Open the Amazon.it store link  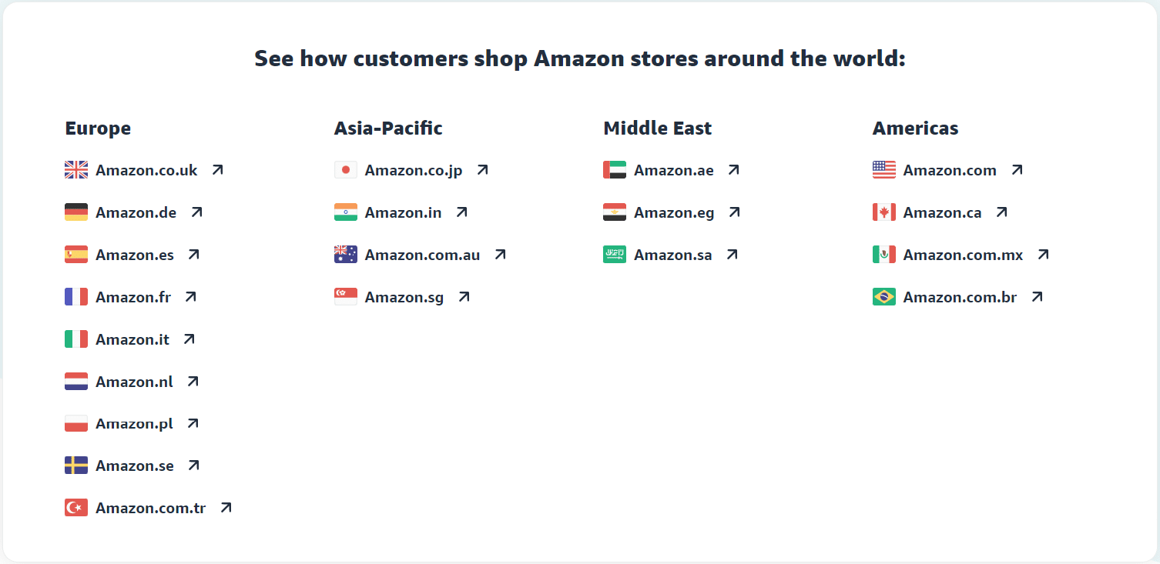[132, 339]
